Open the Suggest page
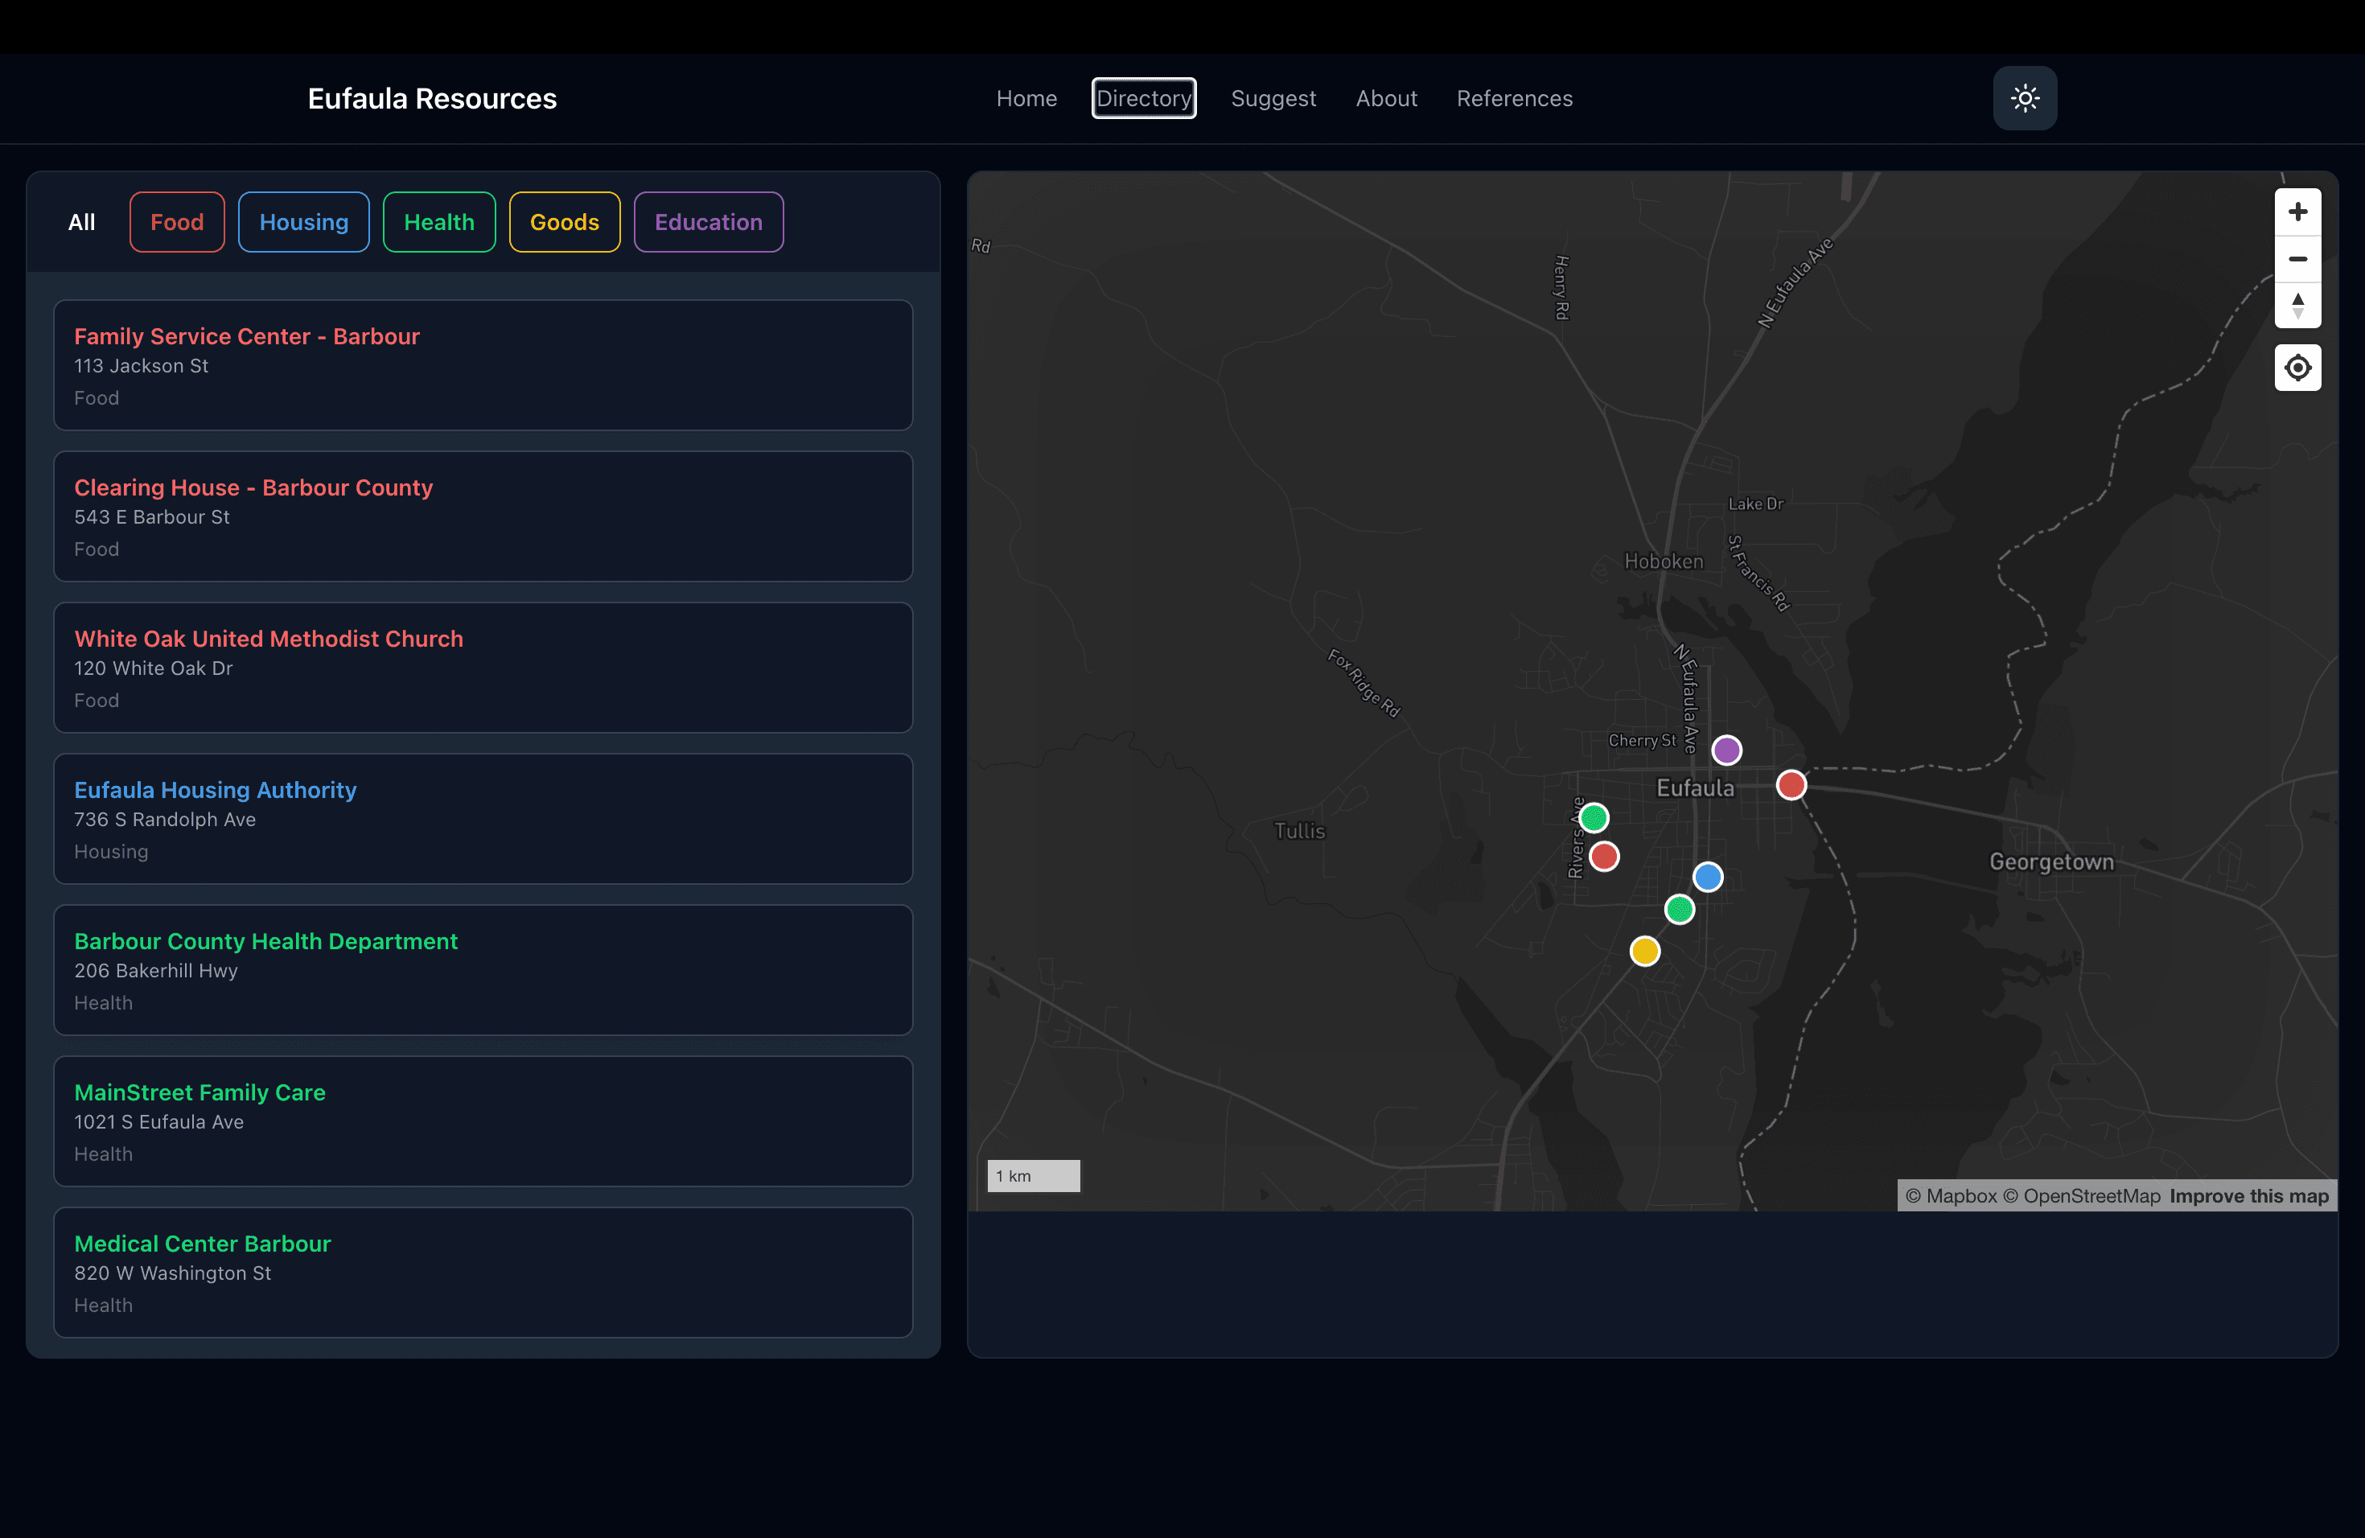 pos(1273,98)
